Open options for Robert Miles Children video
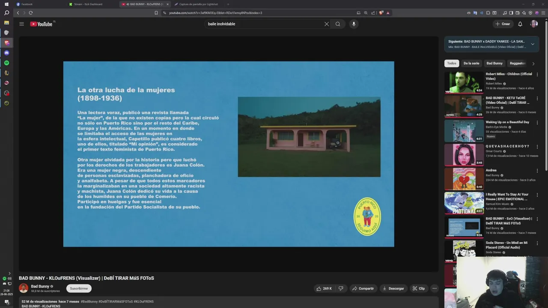 pyautogui.click(x=537, y=74)
